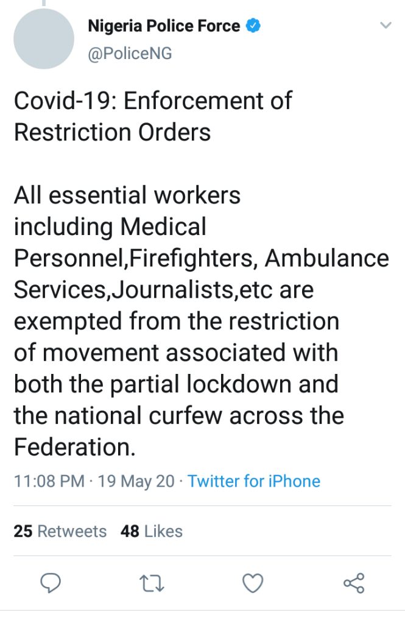The height and width of the screenshot is (623, 405).
Task: Select the Covid-19 Enforcement headline line
Action: (153, 100)
